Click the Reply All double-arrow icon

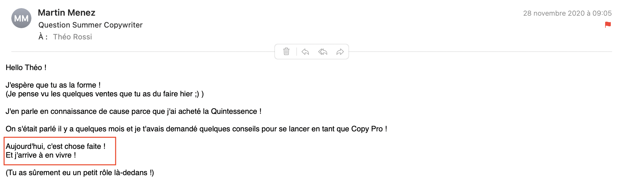coord(323,52)
